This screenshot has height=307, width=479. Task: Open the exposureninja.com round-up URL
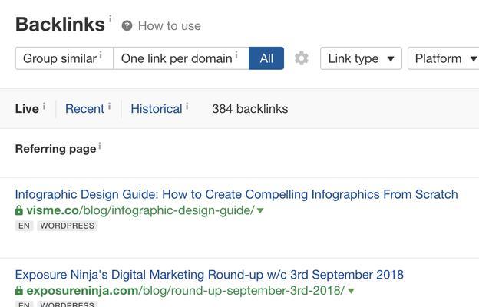pyautogui.click(x=186, y=291)
